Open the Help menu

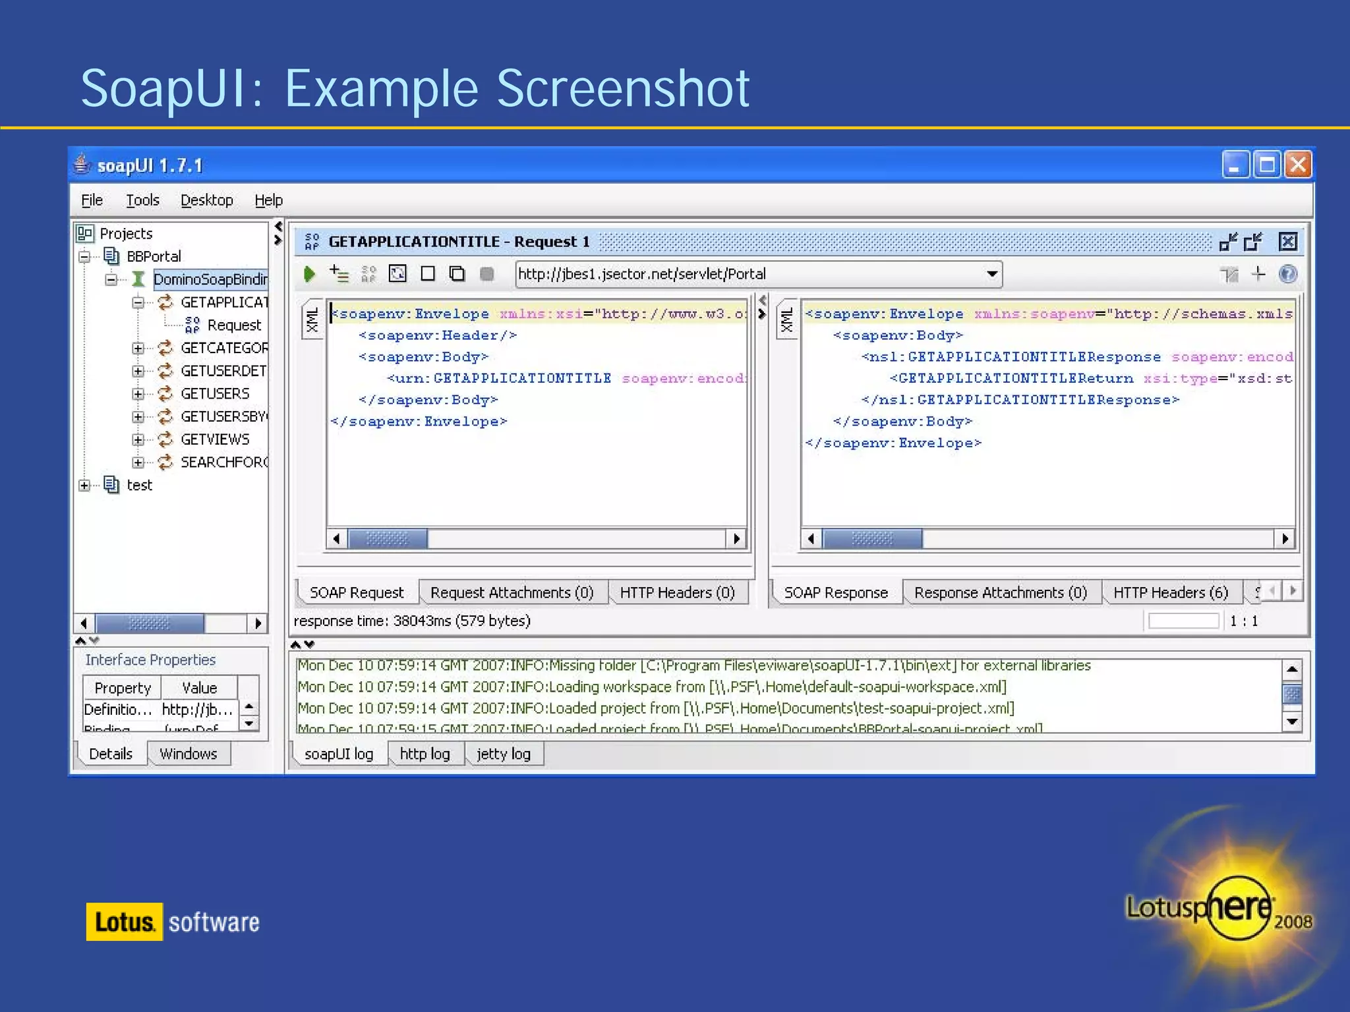click(x=268, y=200)
